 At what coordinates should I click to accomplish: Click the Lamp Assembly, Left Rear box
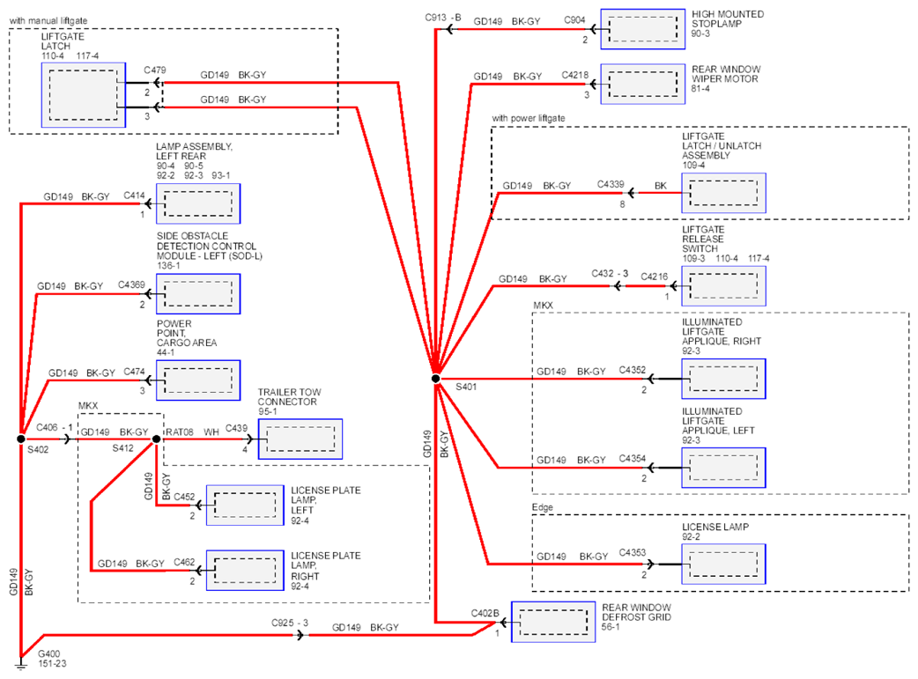click(198, 203)
